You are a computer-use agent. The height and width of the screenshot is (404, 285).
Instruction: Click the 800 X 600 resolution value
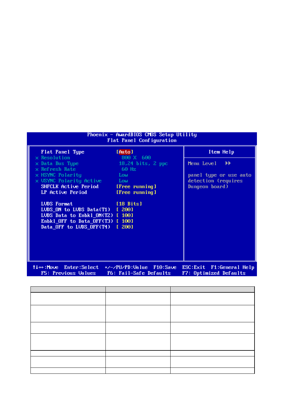(136, 158)
